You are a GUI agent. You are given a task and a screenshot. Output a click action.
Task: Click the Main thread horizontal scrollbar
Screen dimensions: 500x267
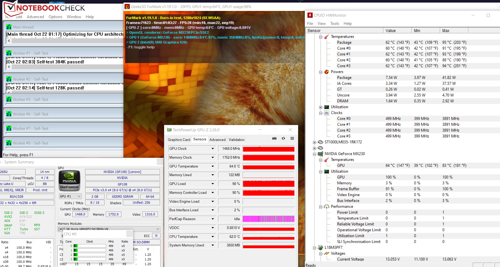65,41
